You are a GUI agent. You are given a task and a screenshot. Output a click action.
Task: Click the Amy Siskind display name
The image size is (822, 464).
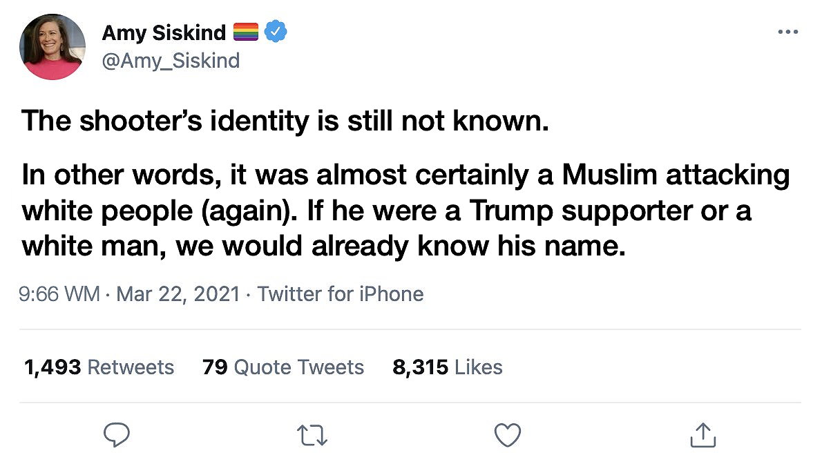click(164, 32)
